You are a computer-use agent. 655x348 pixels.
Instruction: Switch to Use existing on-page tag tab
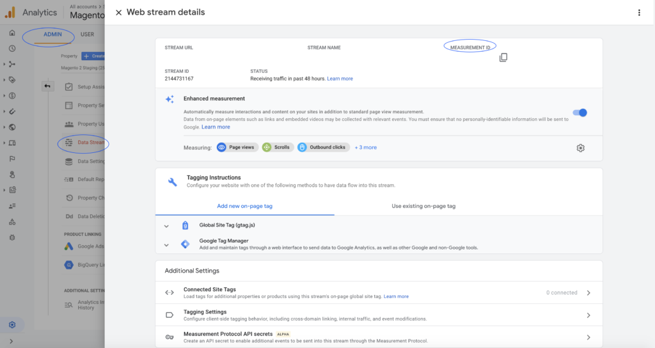pyautogui.click(x=423, y=206)
